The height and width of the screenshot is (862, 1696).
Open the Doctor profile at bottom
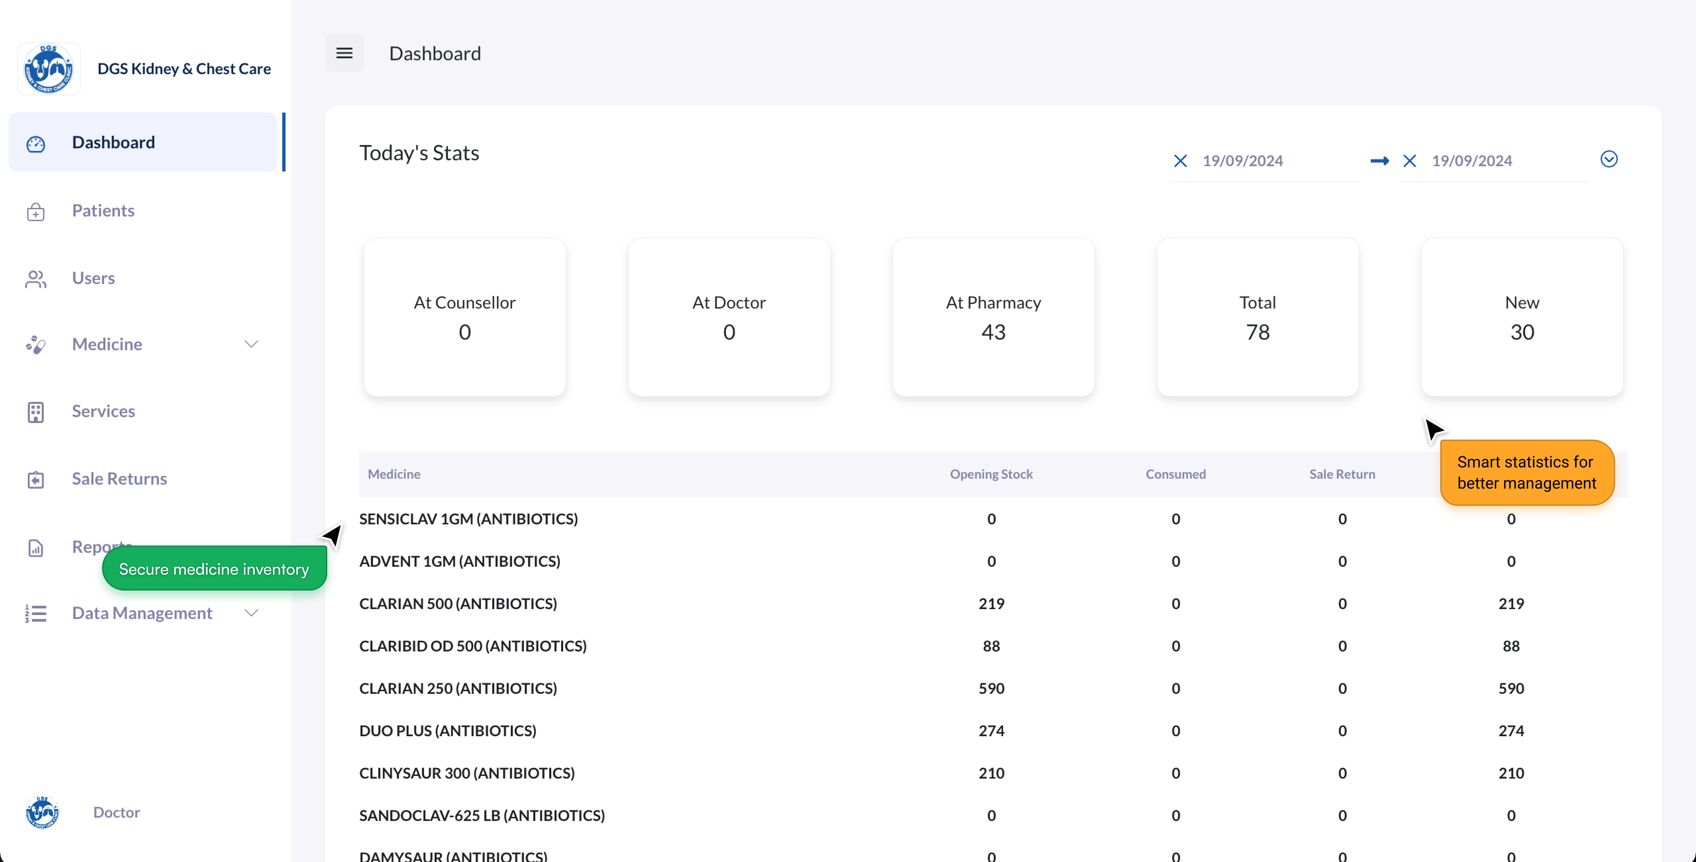point(116,812)
